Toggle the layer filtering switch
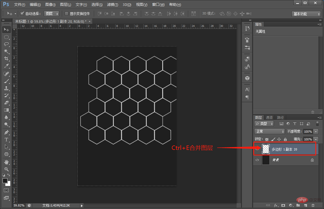The image size is (324, 209). click(x=317, y=124)
